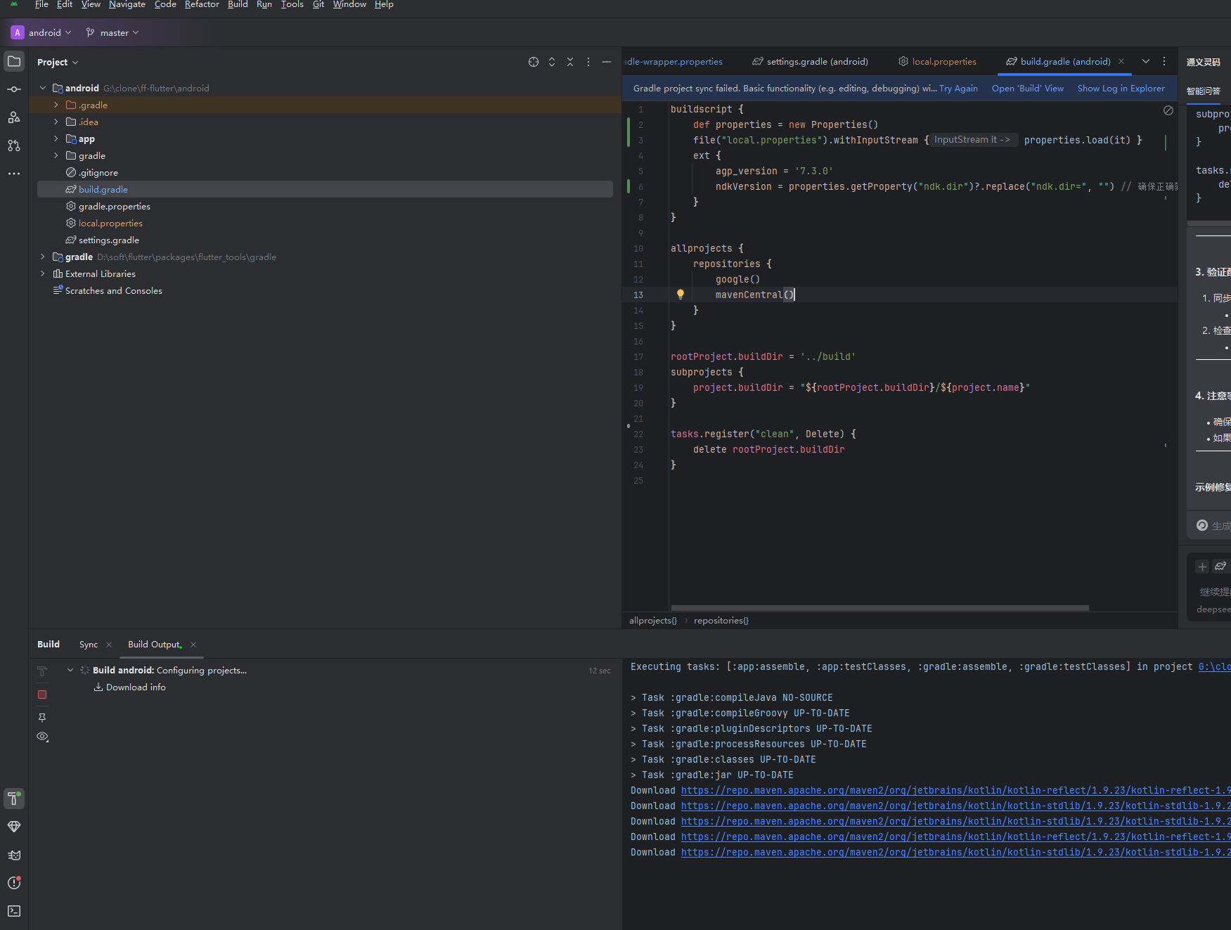Stop the running build with red square
This screenshot has width=1231, height=930.
coord(42,695)
